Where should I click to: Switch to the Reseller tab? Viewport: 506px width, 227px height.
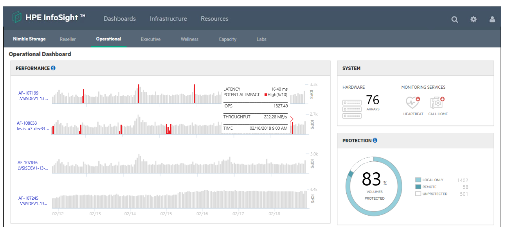[68, 39]
